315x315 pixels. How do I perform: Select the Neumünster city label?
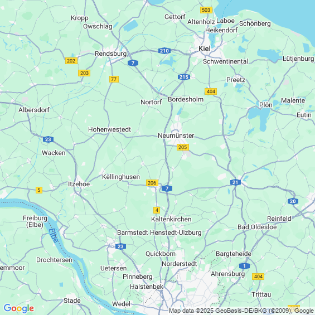[176, 135]
